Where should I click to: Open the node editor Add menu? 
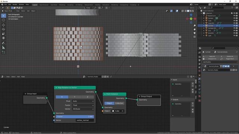point(18,77)
